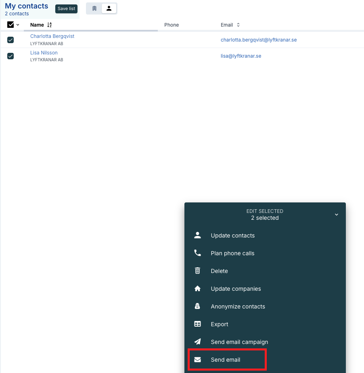Switch to companies view building icon

click(x=94, y=8)
